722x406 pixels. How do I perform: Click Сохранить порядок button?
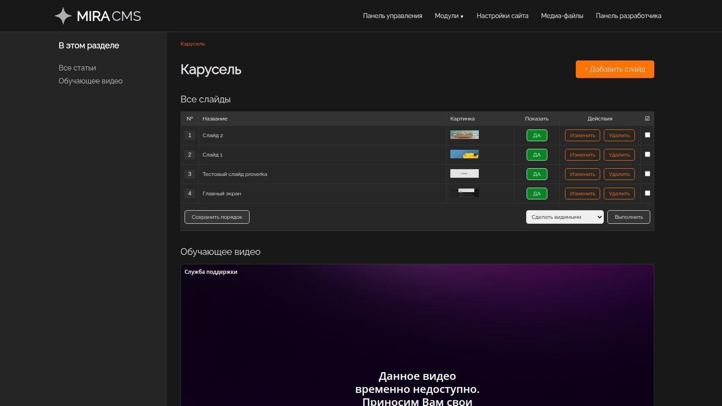click(217, 217)
